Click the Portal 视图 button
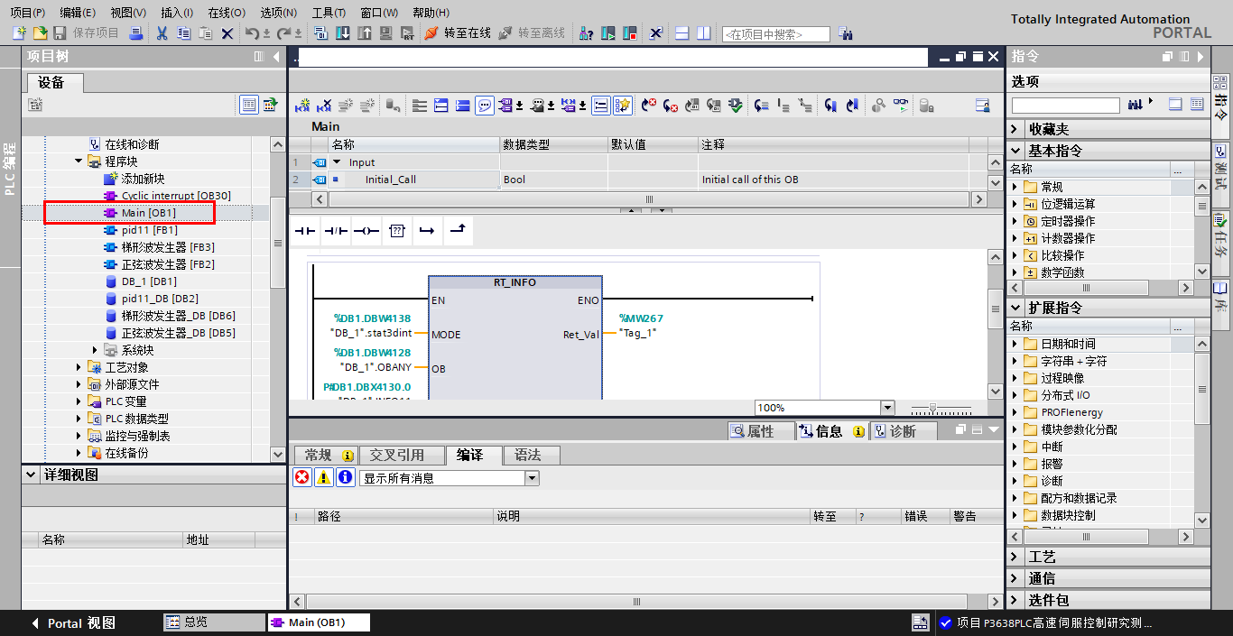The width and height of the screenshot is (1233, 636). tap(72, 622)
